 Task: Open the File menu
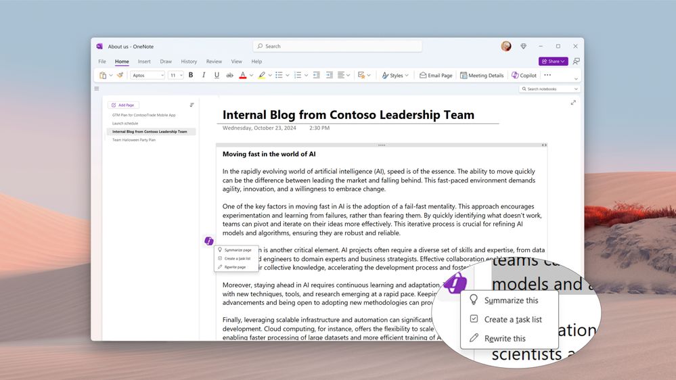pyautogui.click(x=102, y=62)
